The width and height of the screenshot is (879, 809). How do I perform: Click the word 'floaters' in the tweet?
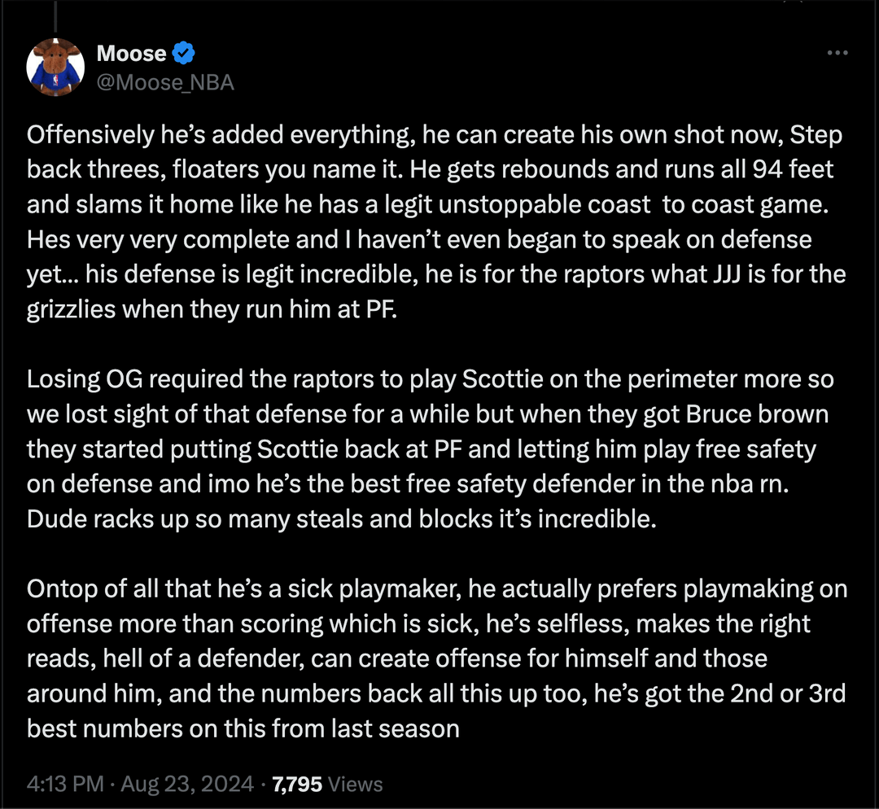(177, 170)
